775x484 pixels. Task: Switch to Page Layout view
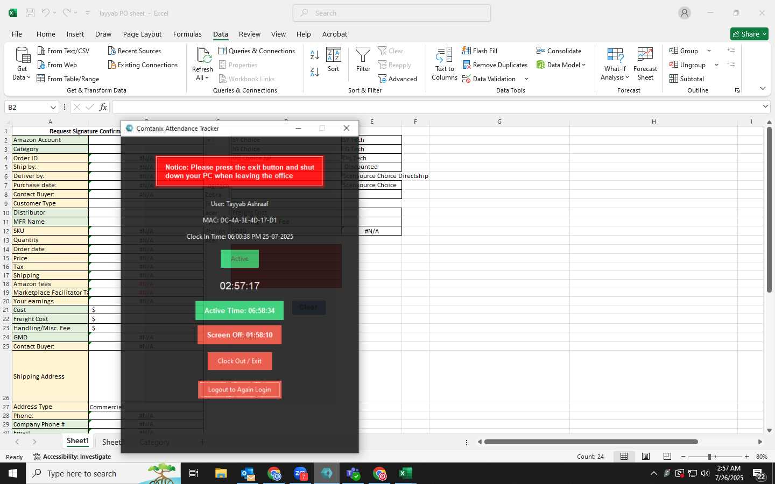click(646, 456)
